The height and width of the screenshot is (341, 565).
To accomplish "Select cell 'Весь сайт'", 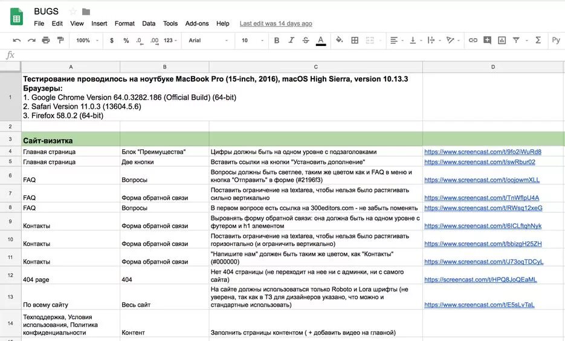I will point(164,297).
